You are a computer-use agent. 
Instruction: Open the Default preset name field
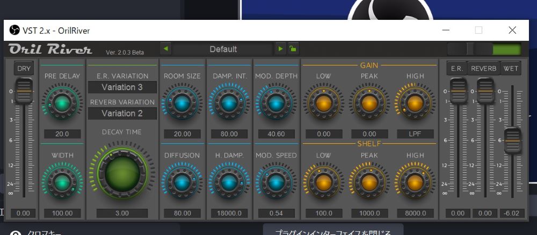point(223,49)
